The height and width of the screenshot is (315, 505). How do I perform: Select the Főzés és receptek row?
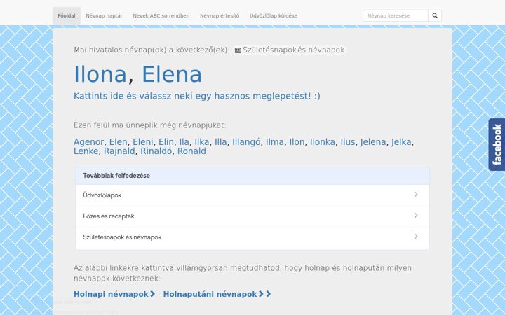pyautogui.click(x=252, y=216)
